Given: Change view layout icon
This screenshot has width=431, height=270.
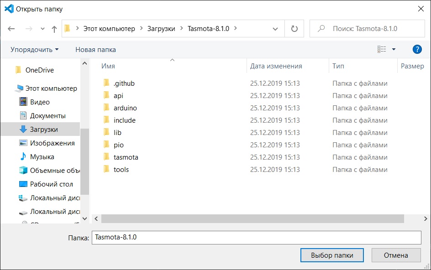Looking at the screenshot, I should click(382, 49).
